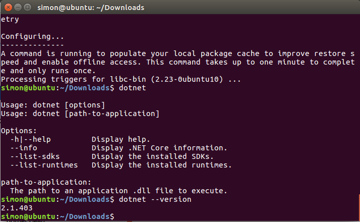Click the last empty prompt line
The width and height of the screenshot is (360, 222).
(x=57, y=216)
